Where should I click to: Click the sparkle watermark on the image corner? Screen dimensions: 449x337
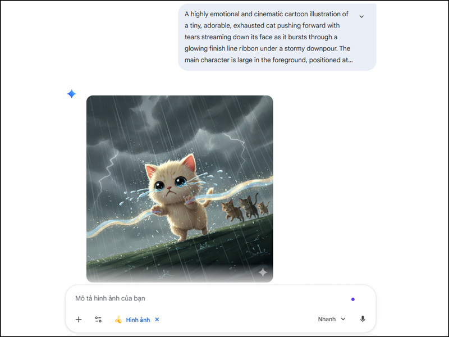(x=263, y=272)
